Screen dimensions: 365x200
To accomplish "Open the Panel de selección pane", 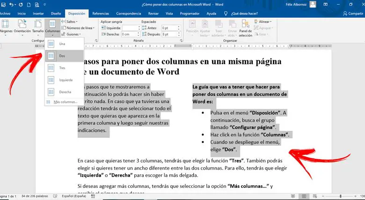I will tap(245, 28).
